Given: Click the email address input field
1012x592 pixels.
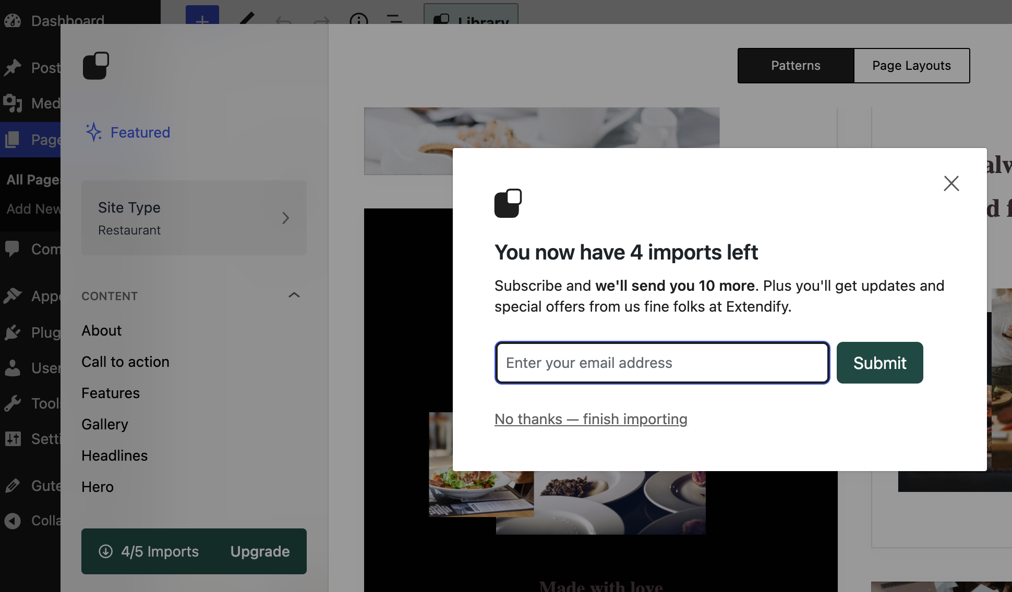Looking at the screenshot, I should (x=661, y=363).
